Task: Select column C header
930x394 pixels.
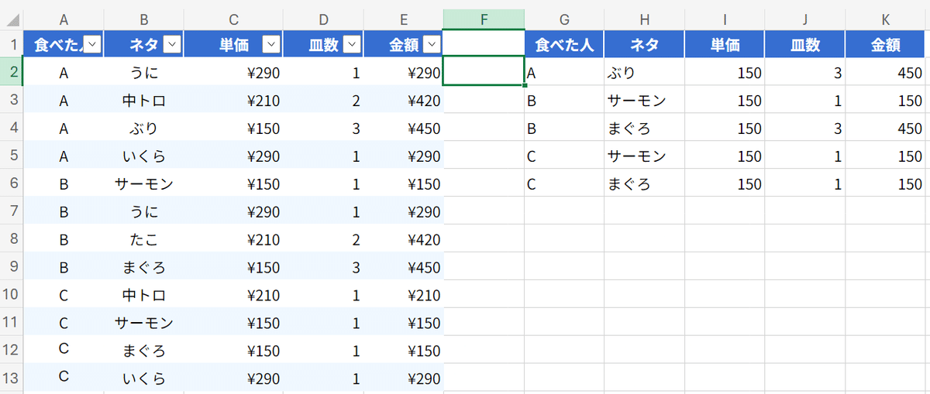Action: click(x=233, y=19)
